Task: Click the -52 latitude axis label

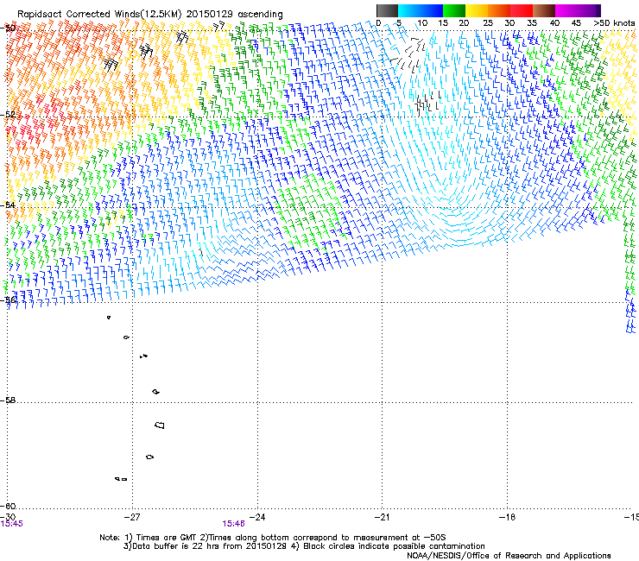Action: click(8, 115)
